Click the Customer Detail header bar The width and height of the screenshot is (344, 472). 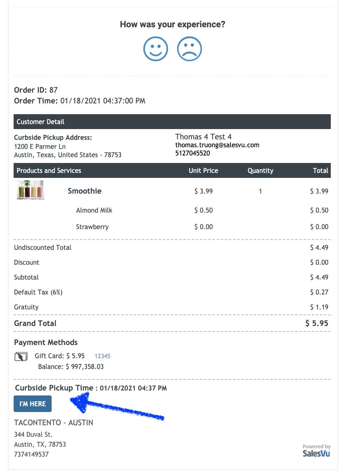pyautogui.click(x=172, y=122)
